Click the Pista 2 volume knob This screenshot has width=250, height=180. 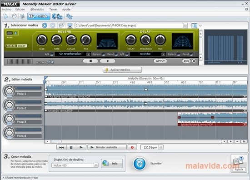(9, 105)
